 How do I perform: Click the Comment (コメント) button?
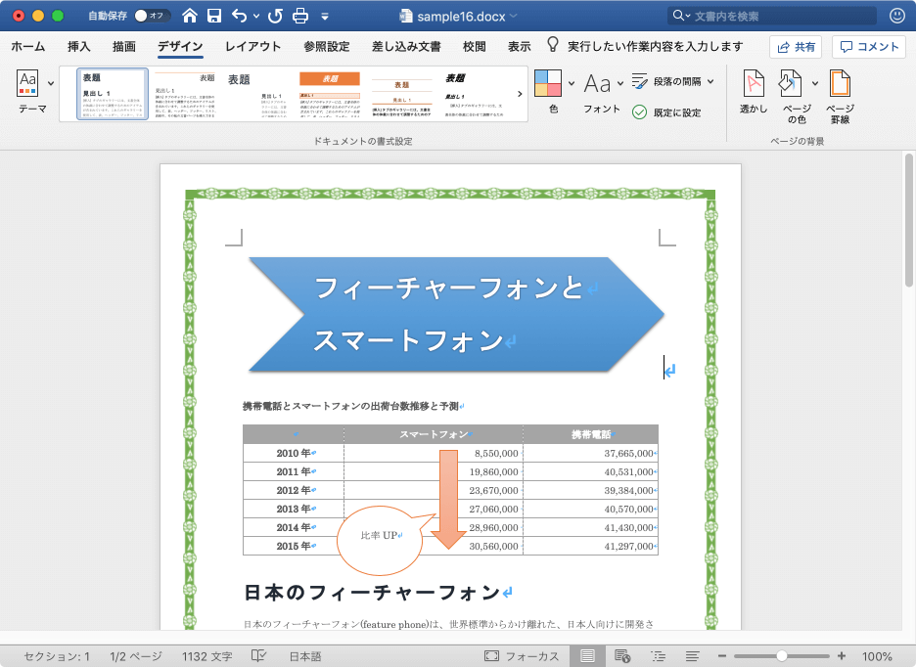[x=869, y=47]
